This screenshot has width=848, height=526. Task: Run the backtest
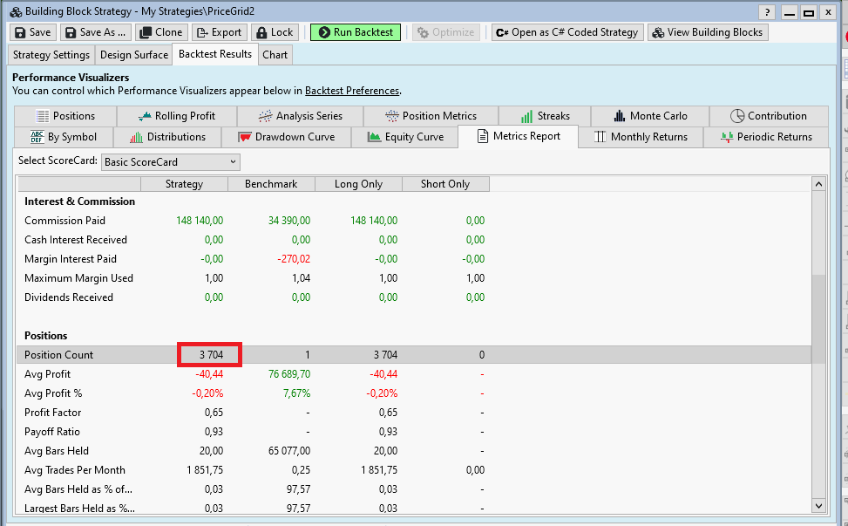pos(356,32)
